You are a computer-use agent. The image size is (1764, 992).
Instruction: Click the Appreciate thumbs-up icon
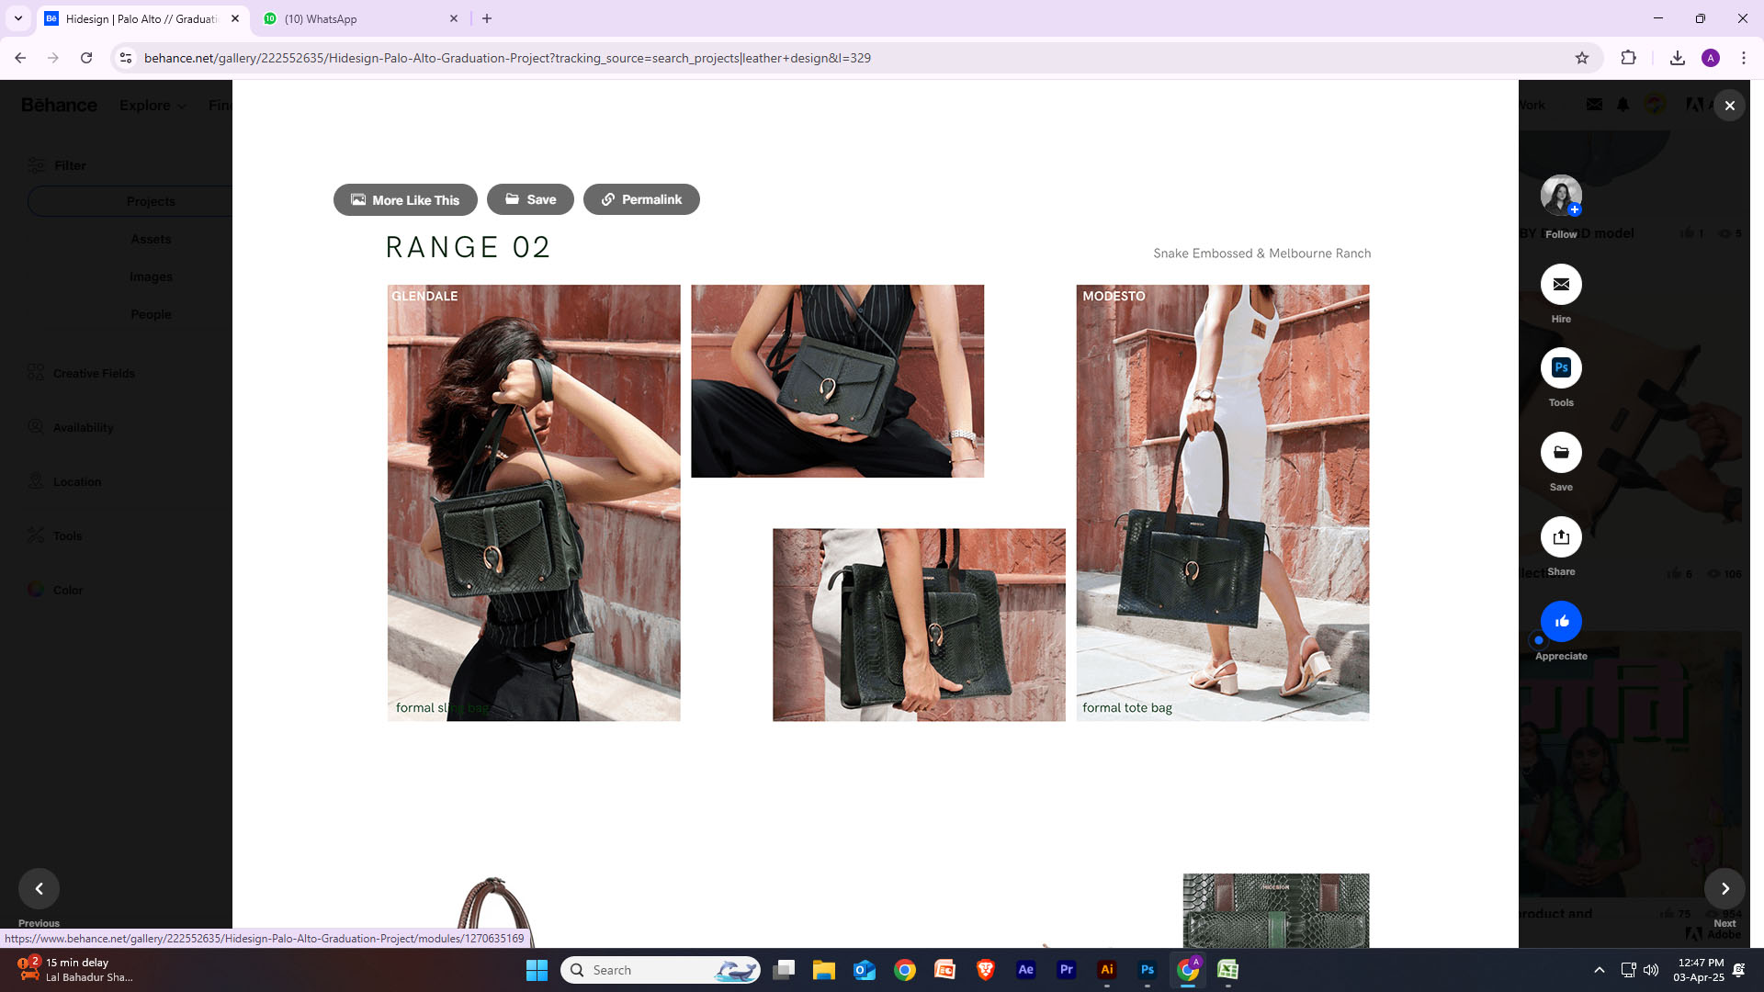1561,622
